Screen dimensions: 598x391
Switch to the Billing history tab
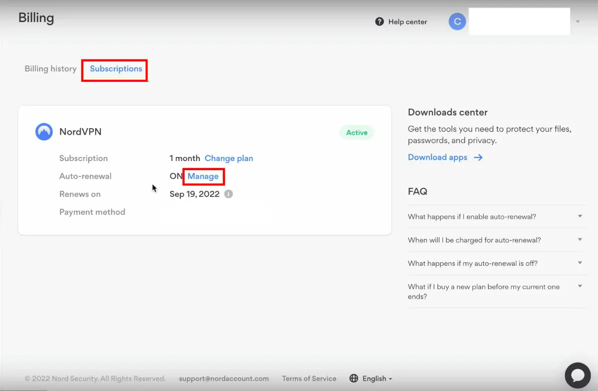point(51,69)
